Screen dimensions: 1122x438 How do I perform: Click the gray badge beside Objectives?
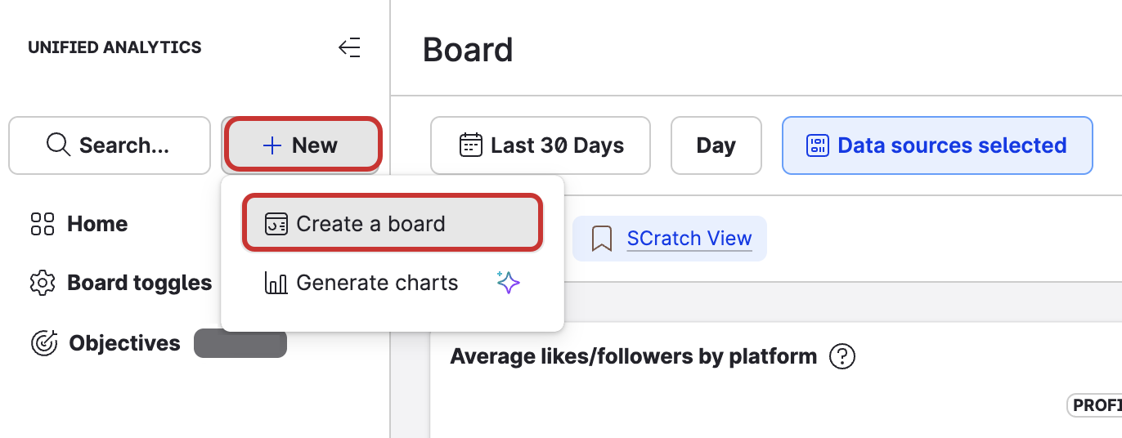click(240, 343)
